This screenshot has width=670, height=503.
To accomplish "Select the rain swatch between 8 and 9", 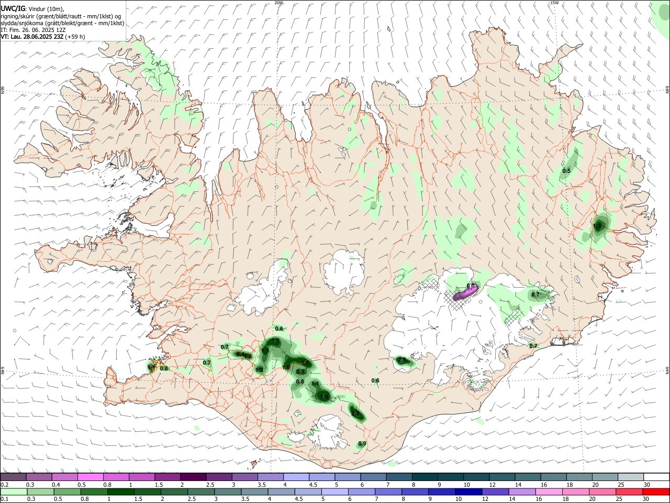I will tap(415, 491).
